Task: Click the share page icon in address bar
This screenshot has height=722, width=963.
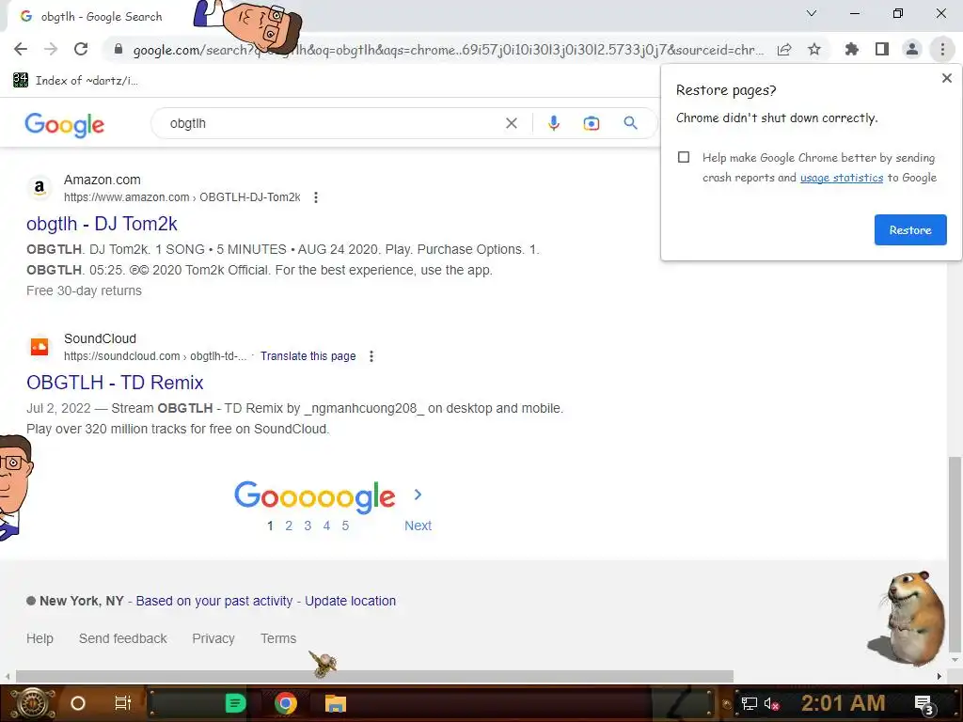Action: coord(784,50)
